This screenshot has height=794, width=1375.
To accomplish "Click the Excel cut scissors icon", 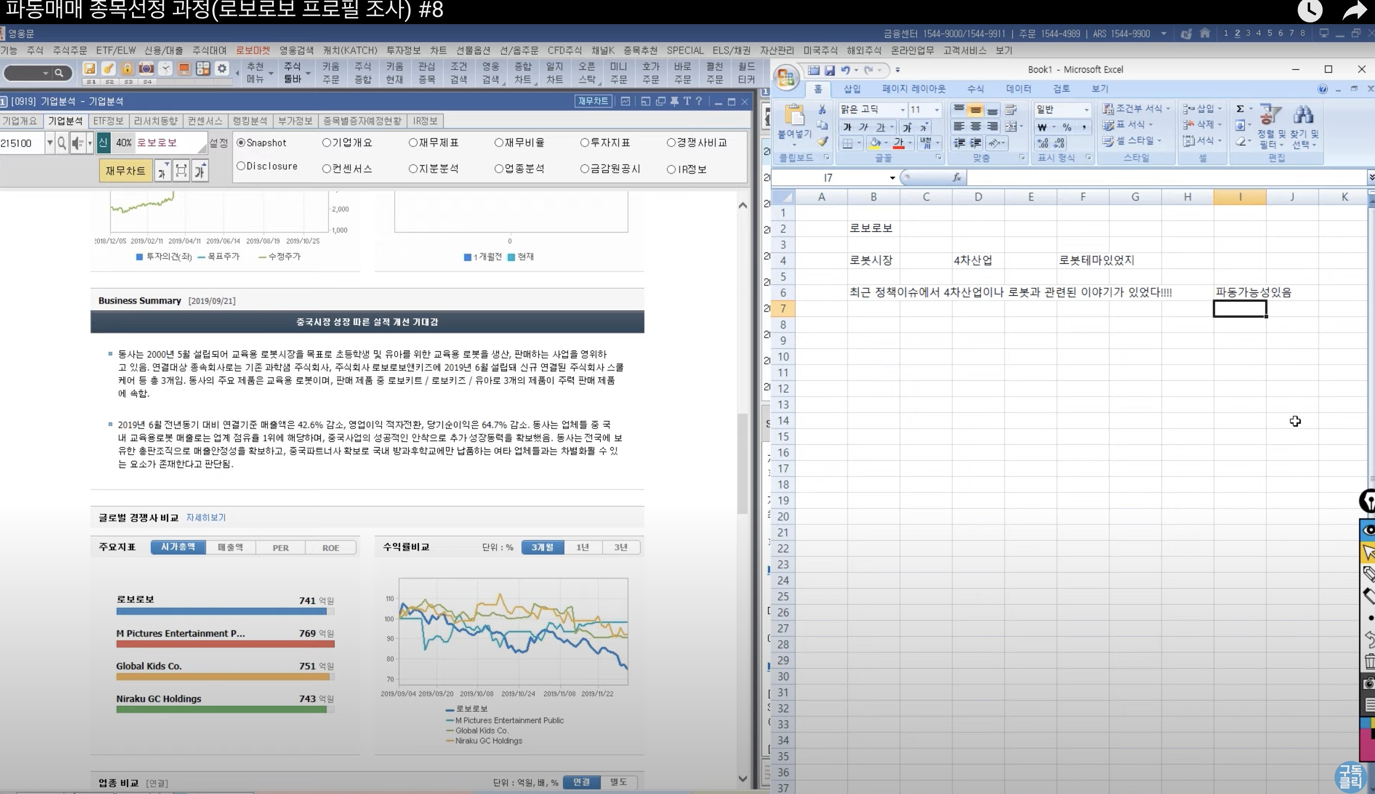I will [x=822, y=110].
